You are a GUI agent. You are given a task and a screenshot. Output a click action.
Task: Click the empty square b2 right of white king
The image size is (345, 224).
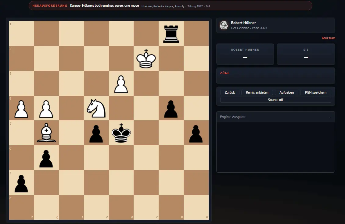pyautogui.click(x=171, y=58)
